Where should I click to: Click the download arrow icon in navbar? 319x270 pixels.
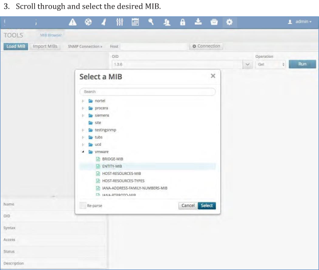click(198, 22)
